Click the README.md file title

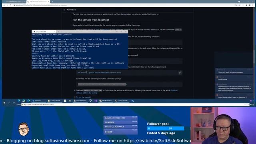pos(71,10)
